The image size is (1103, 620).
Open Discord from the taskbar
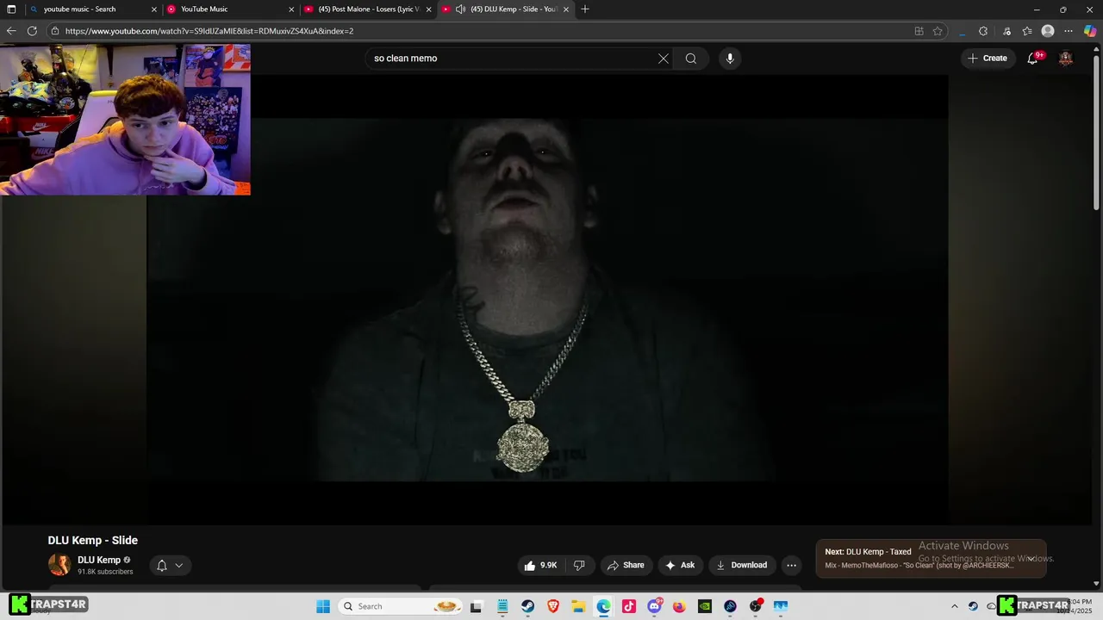click(x=654, y=606)
